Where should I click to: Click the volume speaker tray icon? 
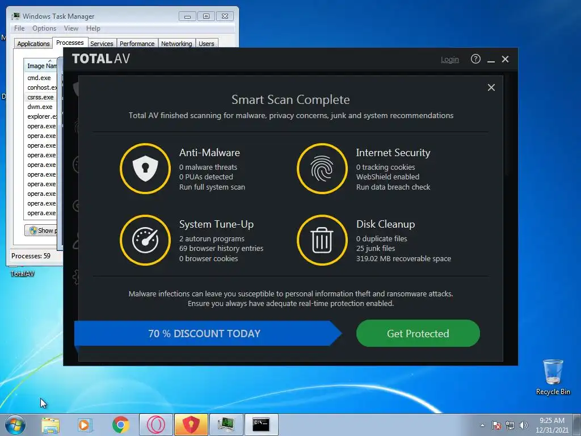[x=524, y=425]
